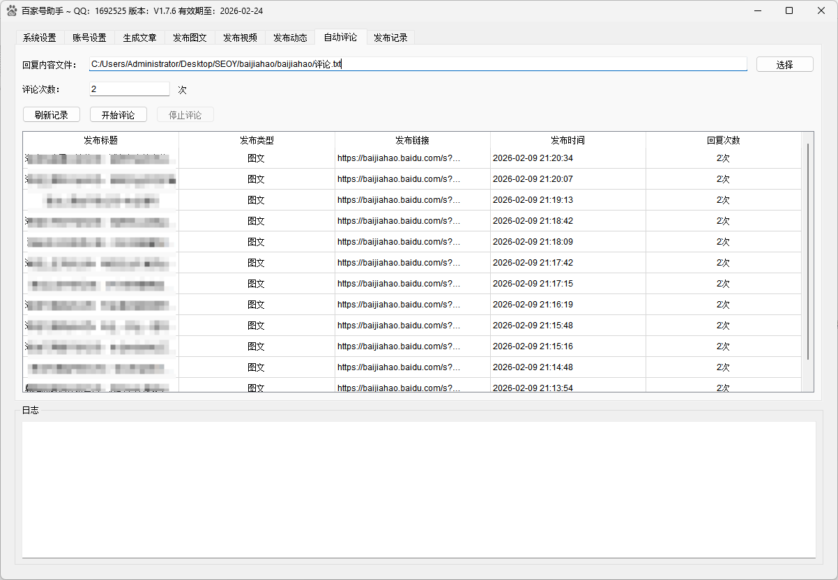Click the Baidu paw app icon
This screenshot has width=838, height=580.
pyautogui.click(x=12, y=10)
